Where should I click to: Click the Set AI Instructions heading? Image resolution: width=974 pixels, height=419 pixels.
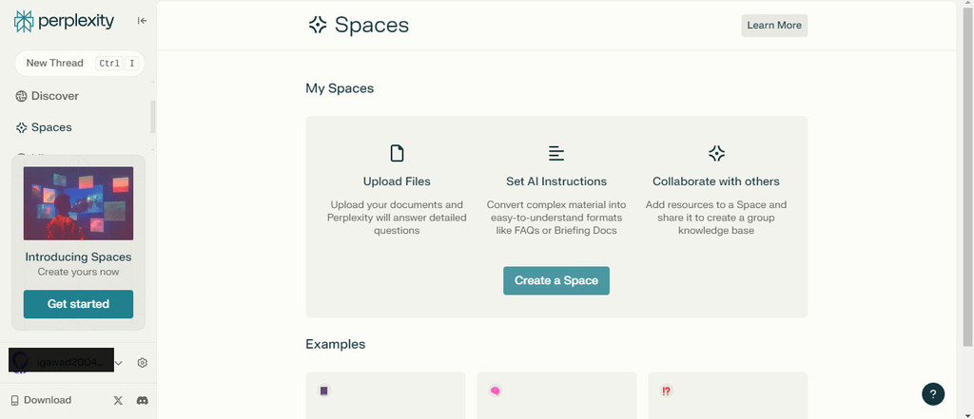[x=555, y=181]
